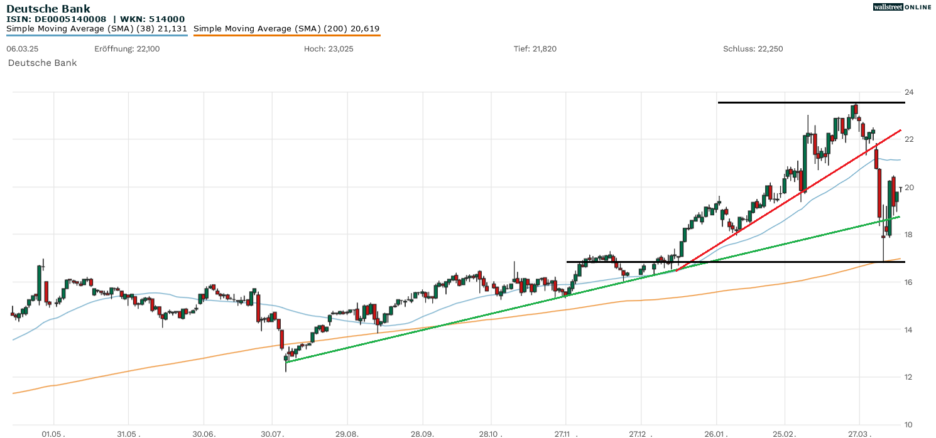Click the wallstreet ONLINE logo
This screenshot has height=438, width=936.
[x=902, y=7]
